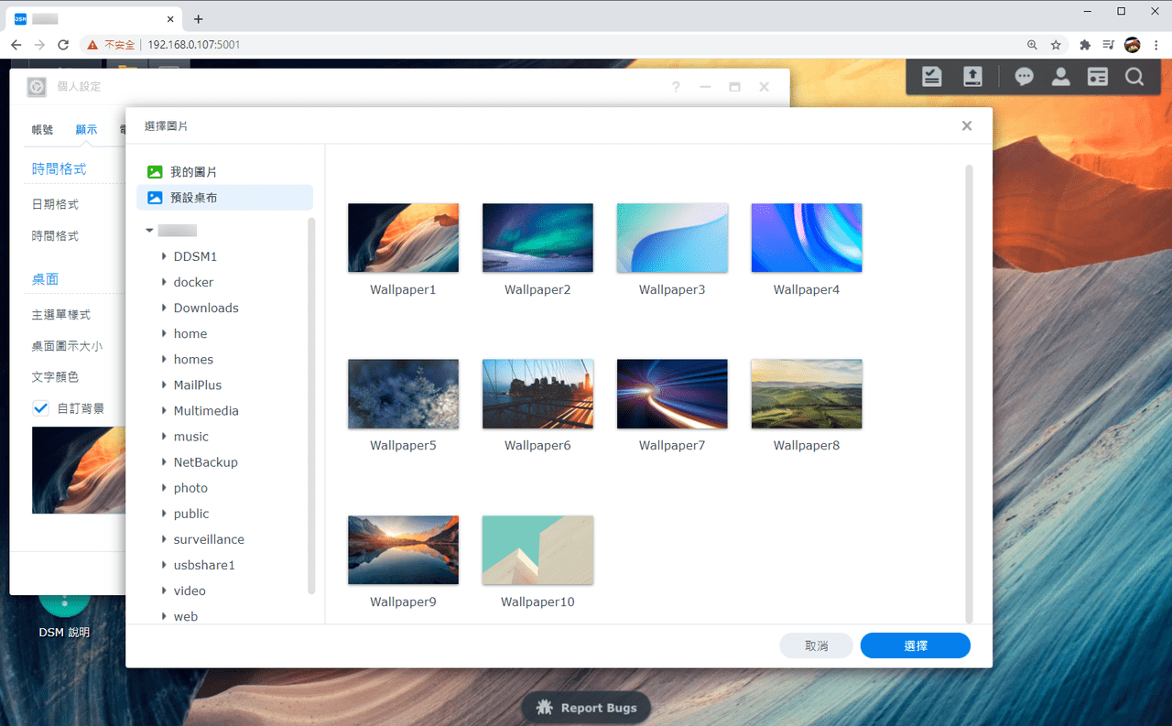
Task: Click current background preview in Personal Settings
Action: pyautogui.click(x=79, y=470)
